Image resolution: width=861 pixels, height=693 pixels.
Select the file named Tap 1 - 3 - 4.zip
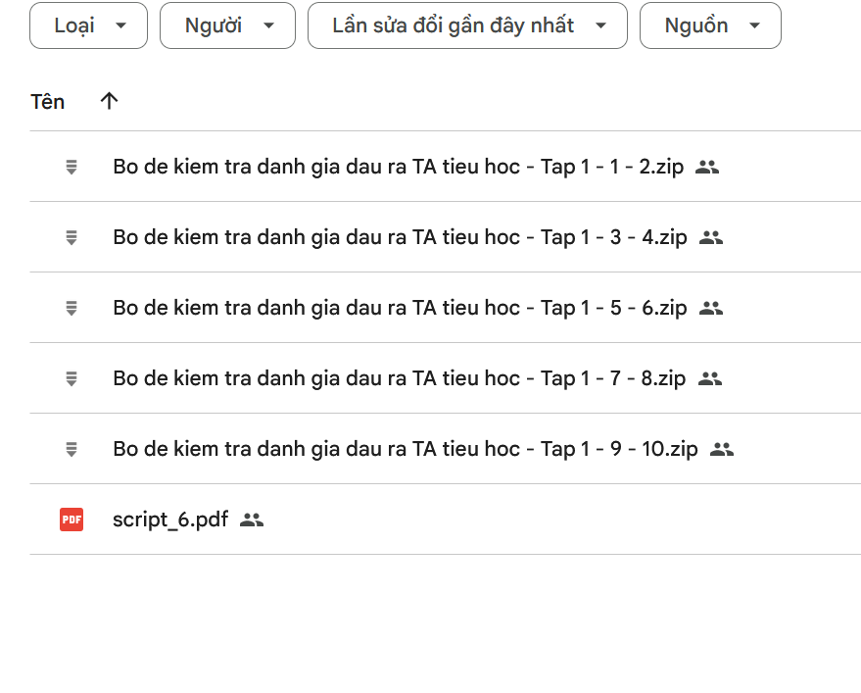[400, 237]
